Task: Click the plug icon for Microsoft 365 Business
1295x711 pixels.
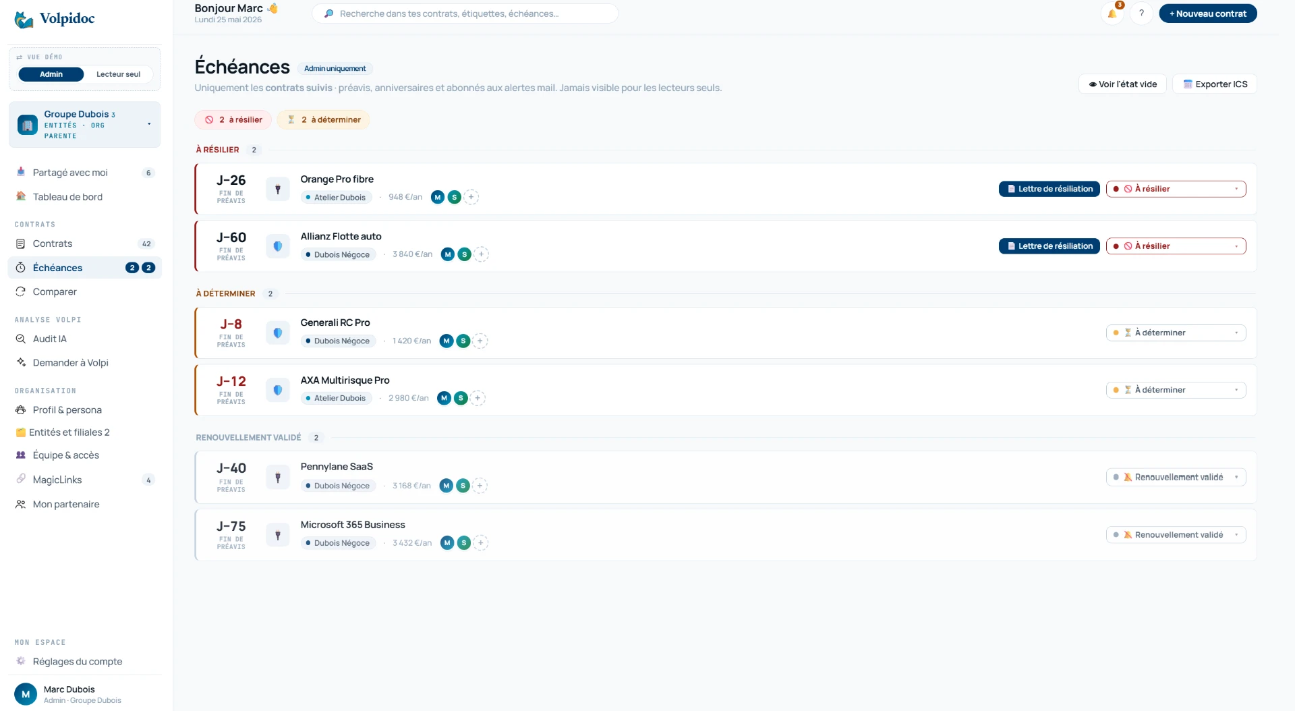Action: point(278,536)
